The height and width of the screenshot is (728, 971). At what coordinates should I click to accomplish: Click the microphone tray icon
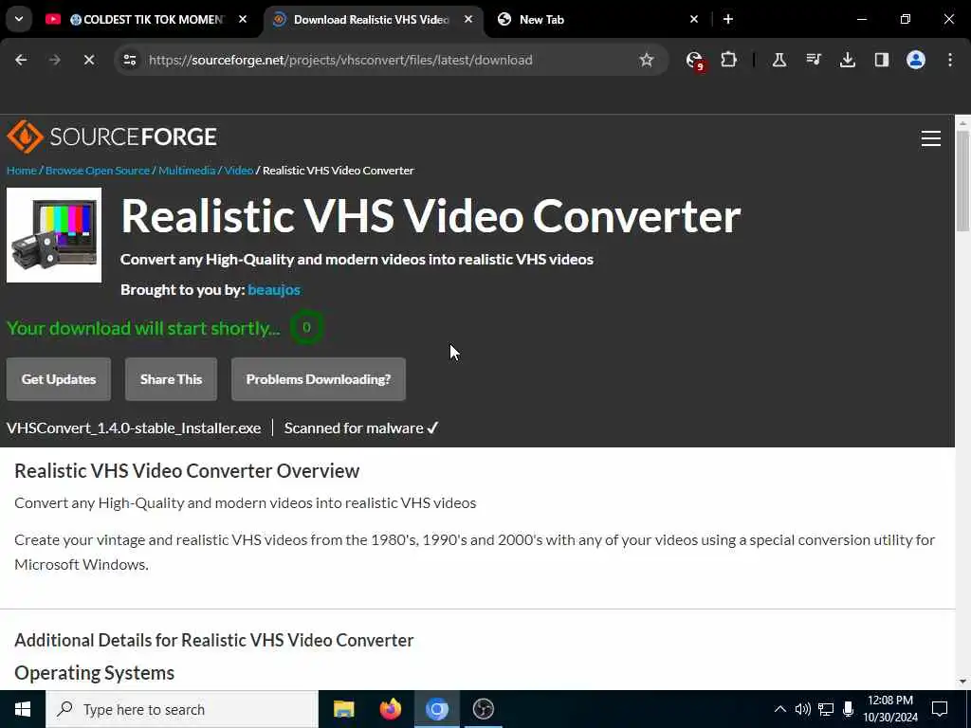pos(849,709)
